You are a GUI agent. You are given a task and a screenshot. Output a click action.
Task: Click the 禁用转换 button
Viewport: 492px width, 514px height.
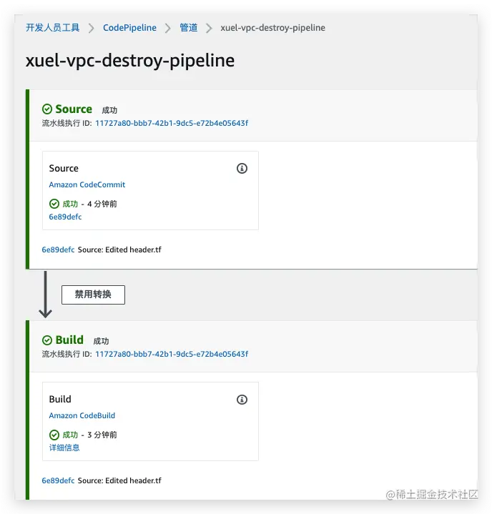point(93,295)
